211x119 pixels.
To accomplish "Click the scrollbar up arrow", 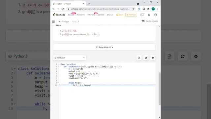I will pyautogui.click(x=160, y=26).
